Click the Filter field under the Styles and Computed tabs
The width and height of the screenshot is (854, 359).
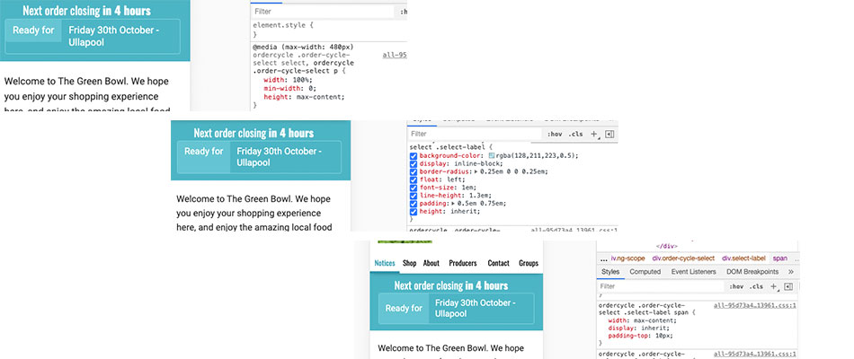[662, 286]
